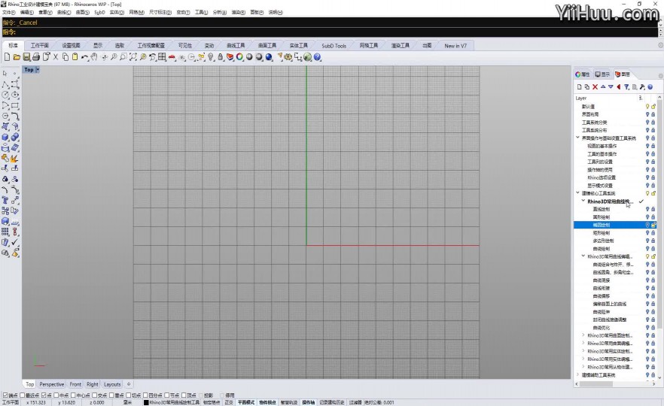
Task: Select the Pan hand tool
Action: coord(94,57)
